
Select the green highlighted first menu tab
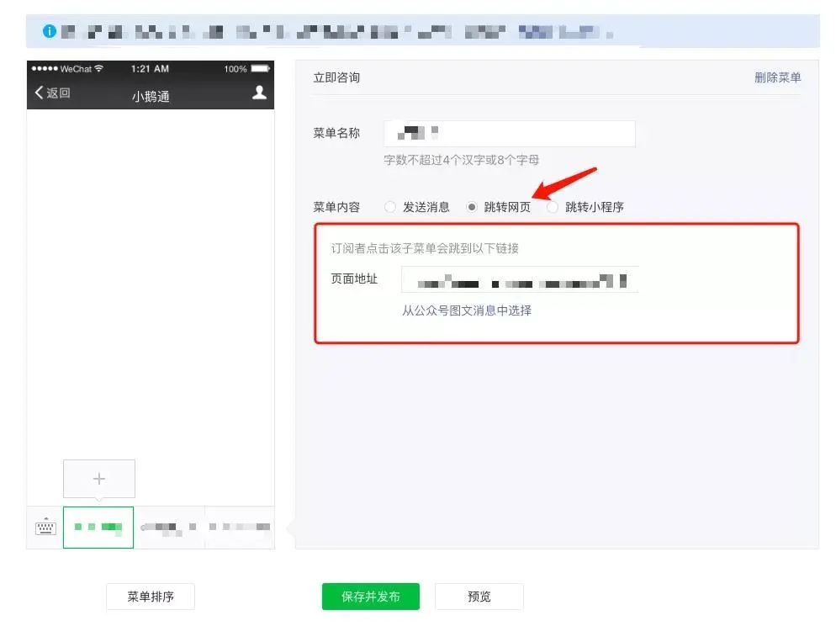(98, 528)
